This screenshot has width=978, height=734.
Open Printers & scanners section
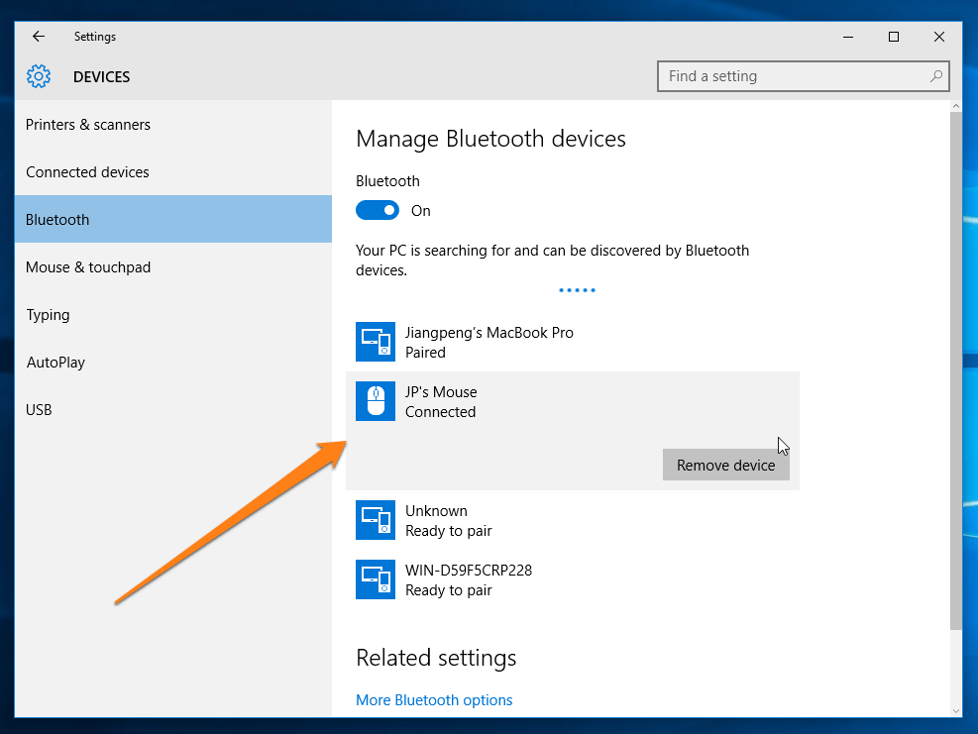point(173,124)
